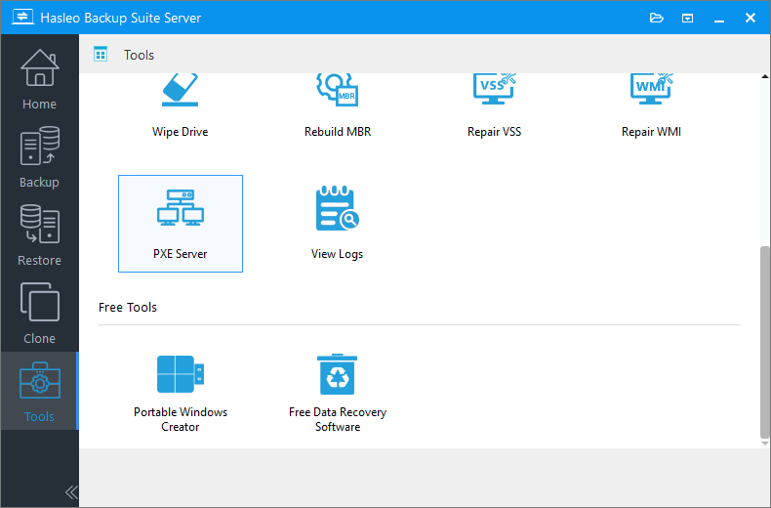Open View Logs

[338, 224]
